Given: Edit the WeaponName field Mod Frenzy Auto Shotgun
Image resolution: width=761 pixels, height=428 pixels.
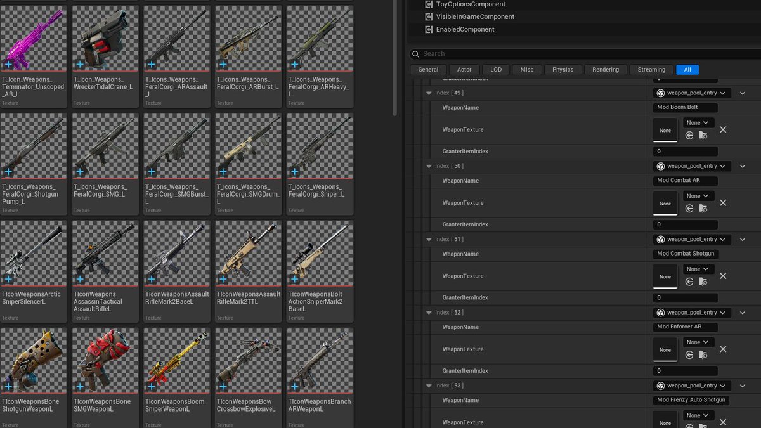Looking at the screenshot, I should tap(691, 400).
